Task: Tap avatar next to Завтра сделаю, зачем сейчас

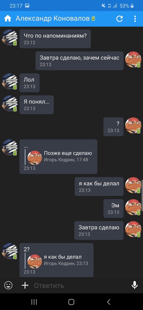Action: (x=133, y=59)
